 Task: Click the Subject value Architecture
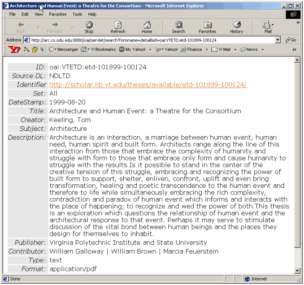(x=68, y=128)
